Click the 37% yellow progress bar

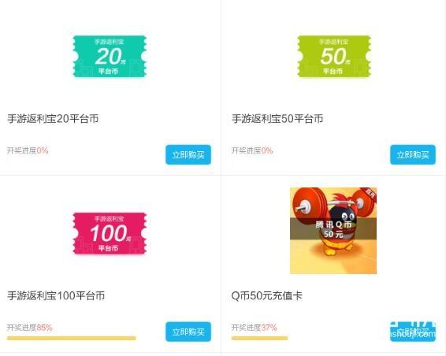coord(259,338)
